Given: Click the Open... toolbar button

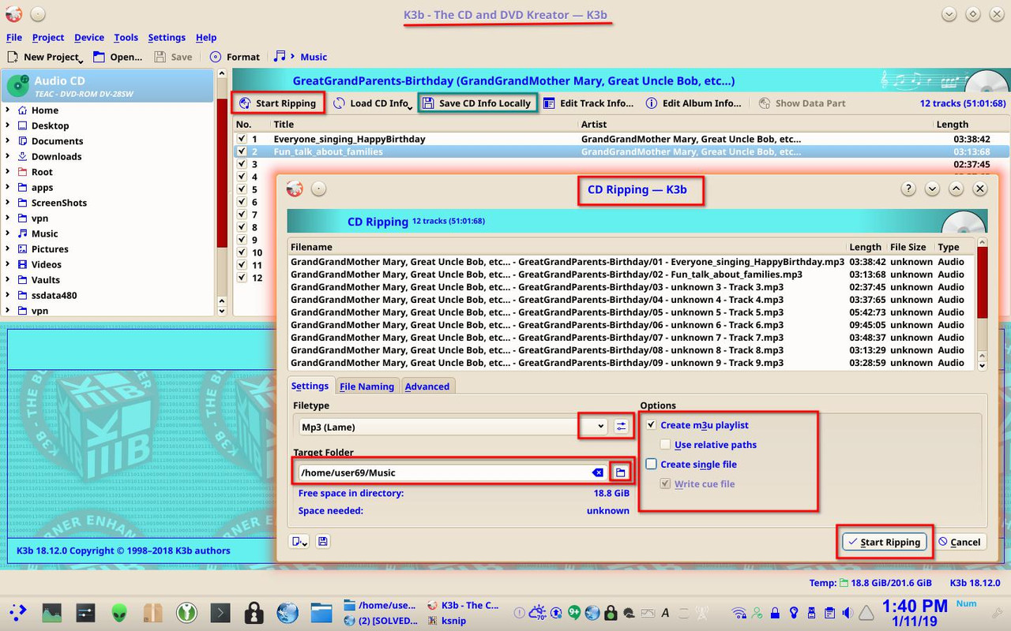Looking at the screenshot, I should [x=118, y=57].
